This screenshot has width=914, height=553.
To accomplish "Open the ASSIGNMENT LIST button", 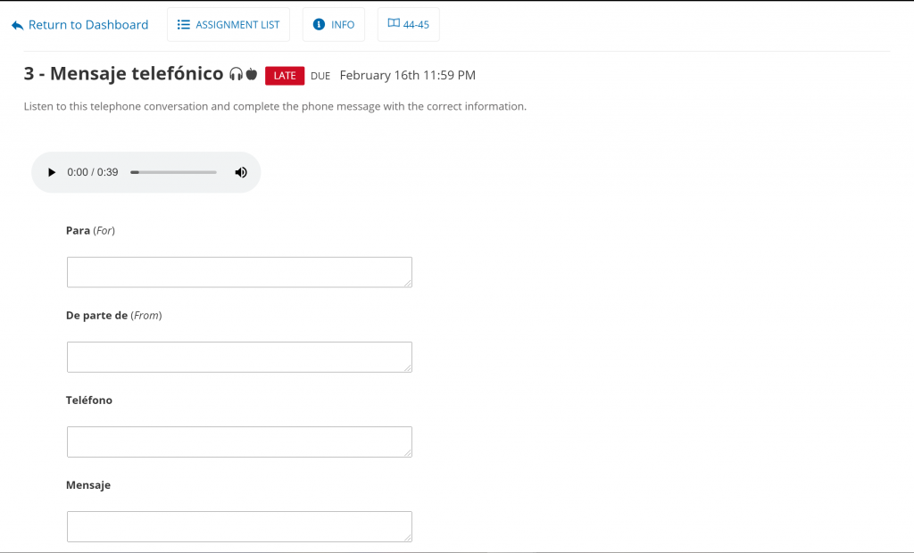I will [x=228, y=25].
